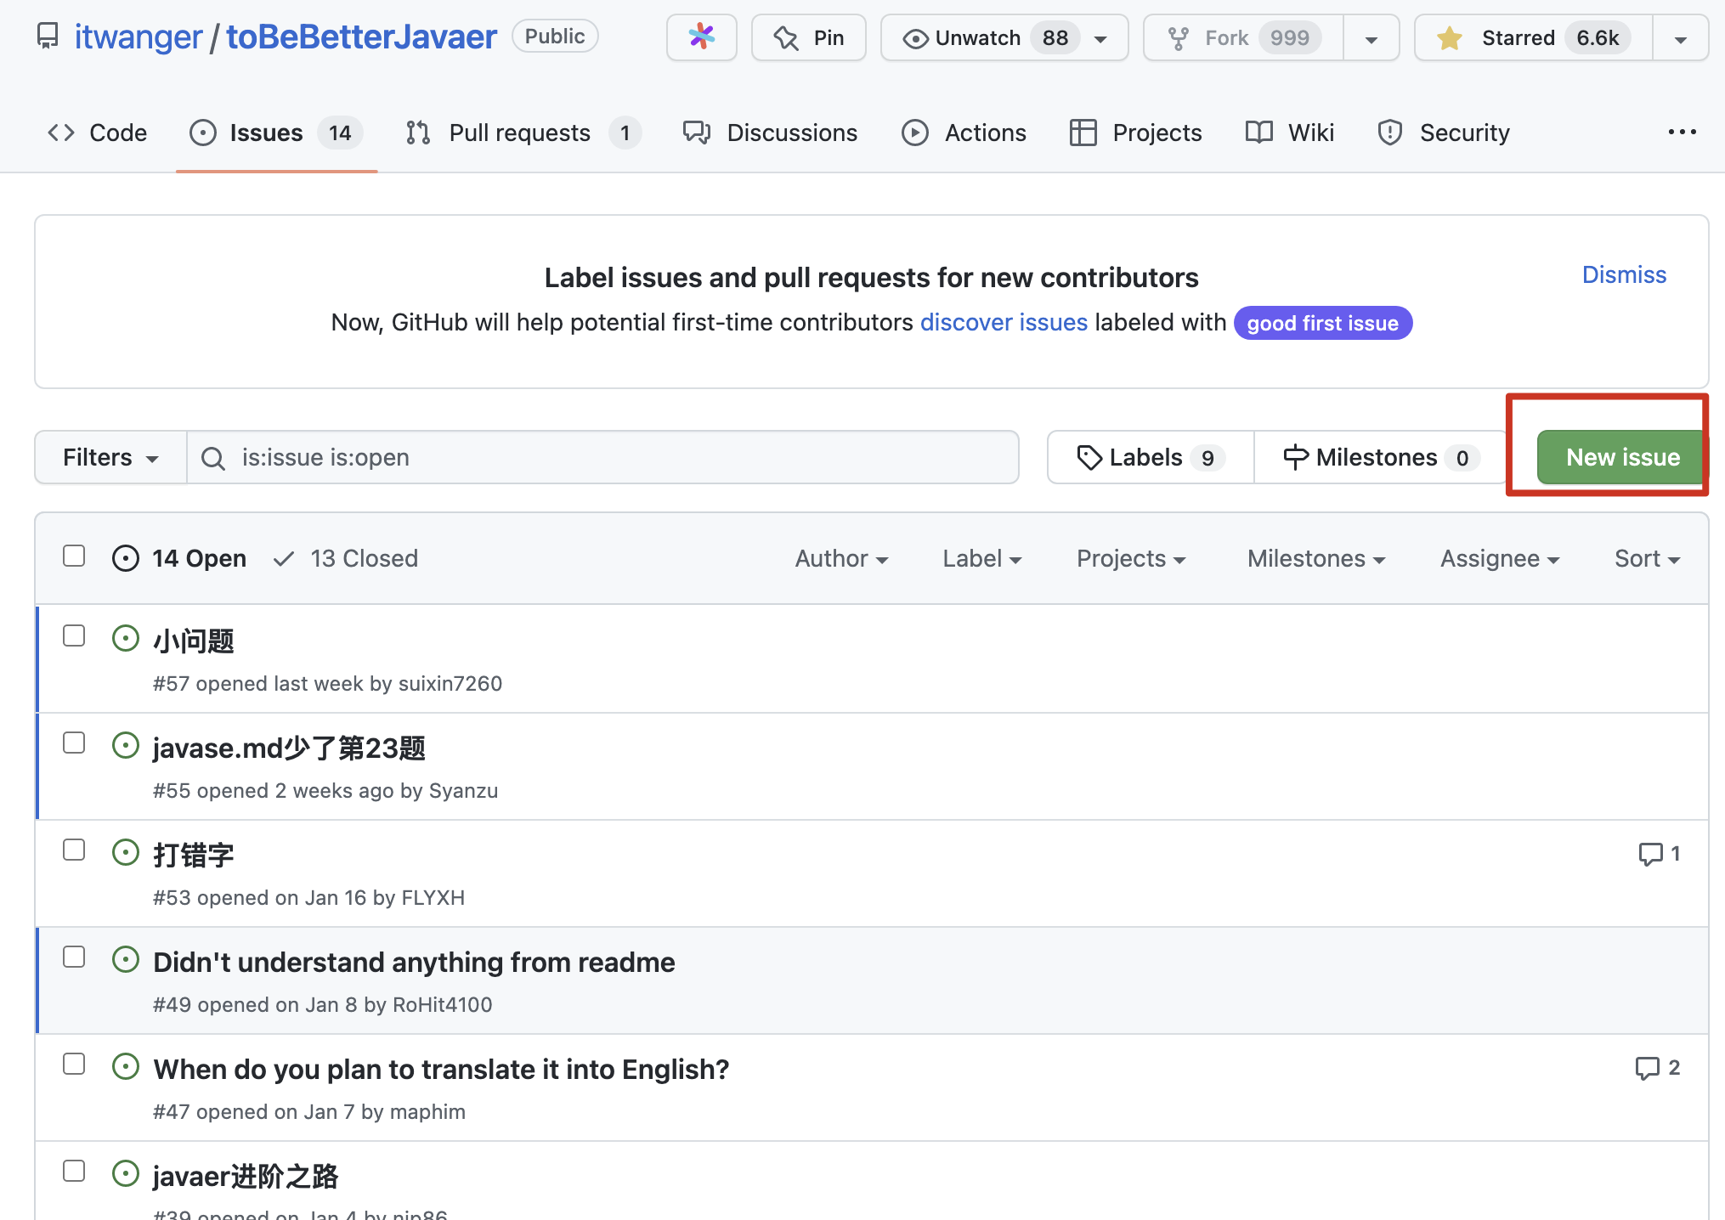This screenshot has width=1725, height=1220.
Task: Open Didn't understand anything from readme issue
Action: [414, 962]
